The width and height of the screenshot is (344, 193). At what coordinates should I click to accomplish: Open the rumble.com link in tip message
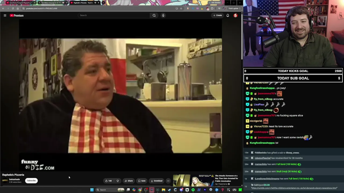coord(294,188)
